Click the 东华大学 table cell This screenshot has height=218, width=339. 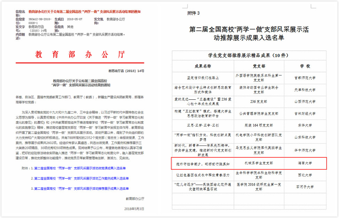[305, 125]
